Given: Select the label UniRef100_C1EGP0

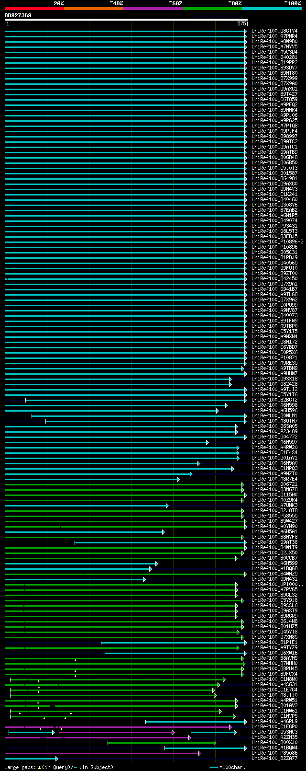Looking at the screenshot, I should coord(274,727).
